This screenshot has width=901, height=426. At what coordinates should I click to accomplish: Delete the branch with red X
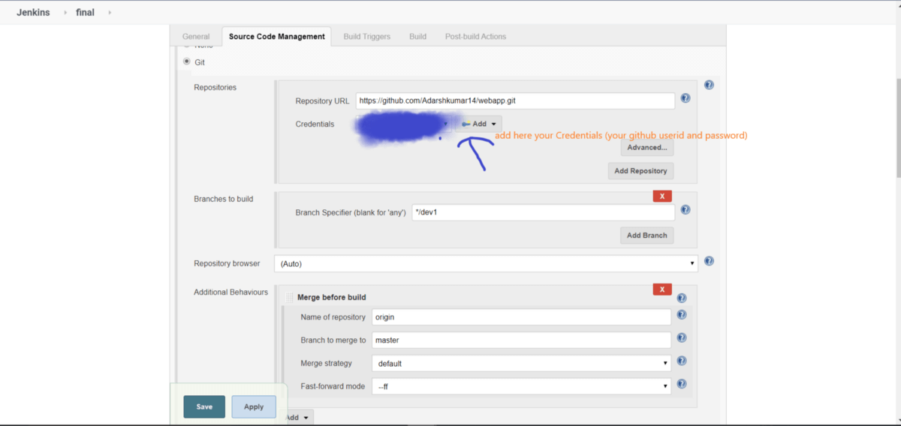(x=662, y=196)
